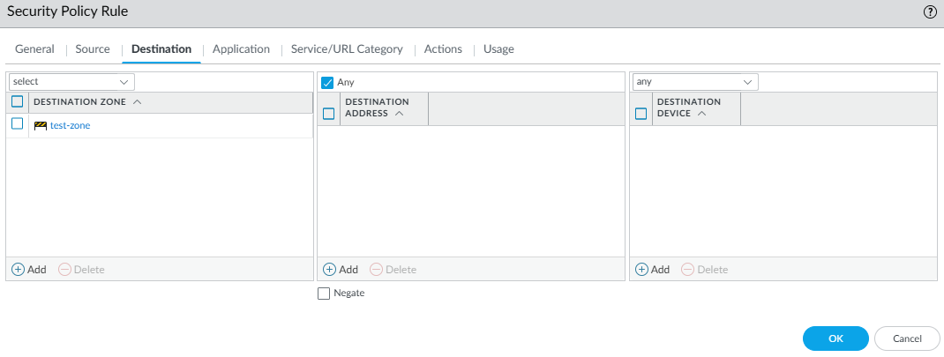Click Delete icon under Destination Zone
The height and width of the screenshot is (357, 944).
(64, 269)
